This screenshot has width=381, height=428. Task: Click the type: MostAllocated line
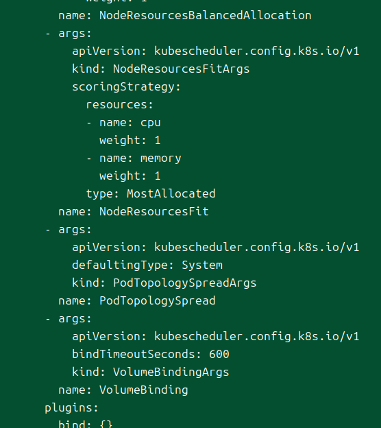(x=151, y=194)
